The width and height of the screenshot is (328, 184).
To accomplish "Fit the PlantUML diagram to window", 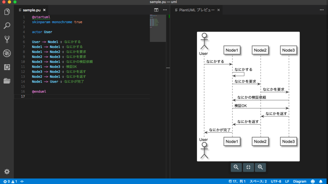I will point(248,167).
